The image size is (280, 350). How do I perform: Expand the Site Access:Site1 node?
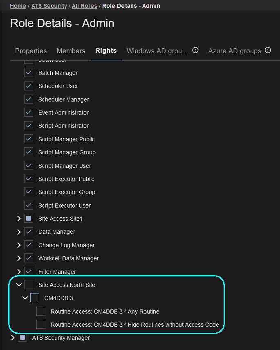pos(19,219)
